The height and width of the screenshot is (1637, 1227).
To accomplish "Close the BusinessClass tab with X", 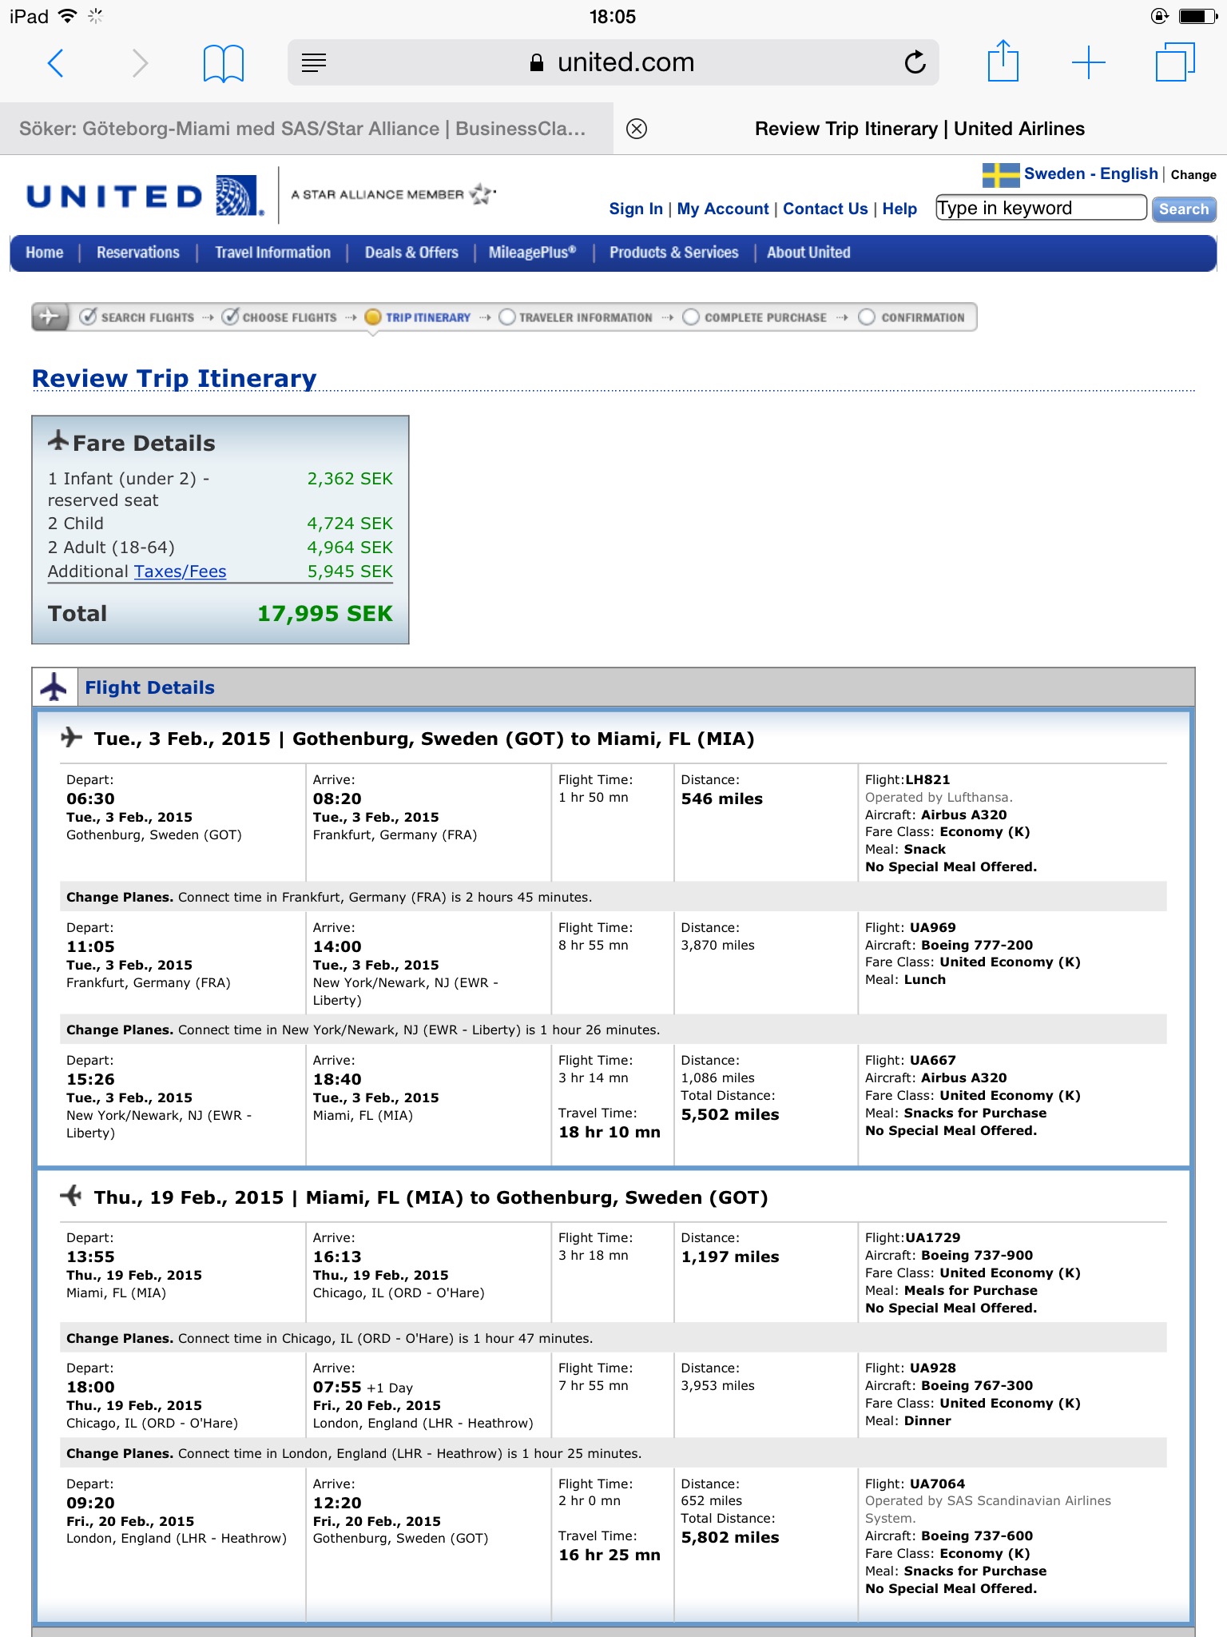I will click(637, 129).
